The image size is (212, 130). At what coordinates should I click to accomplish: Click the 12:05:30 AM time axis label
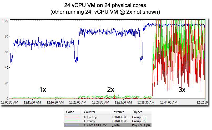(9, 102)
